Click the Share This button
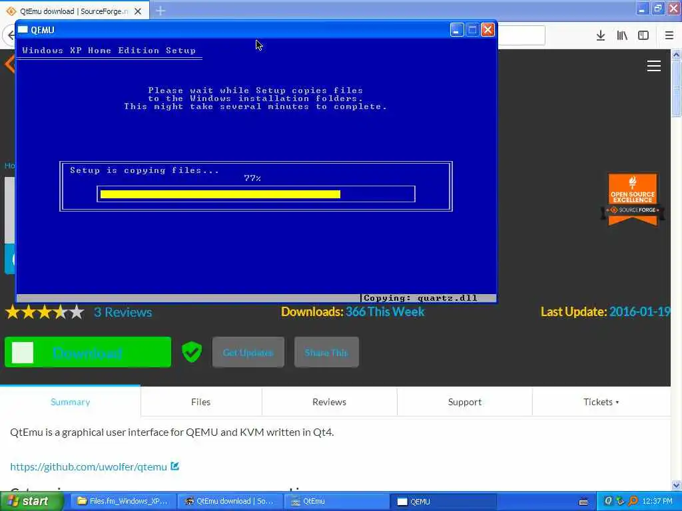The width and height of the screenshot is (682, 511). tap(326, 353)
